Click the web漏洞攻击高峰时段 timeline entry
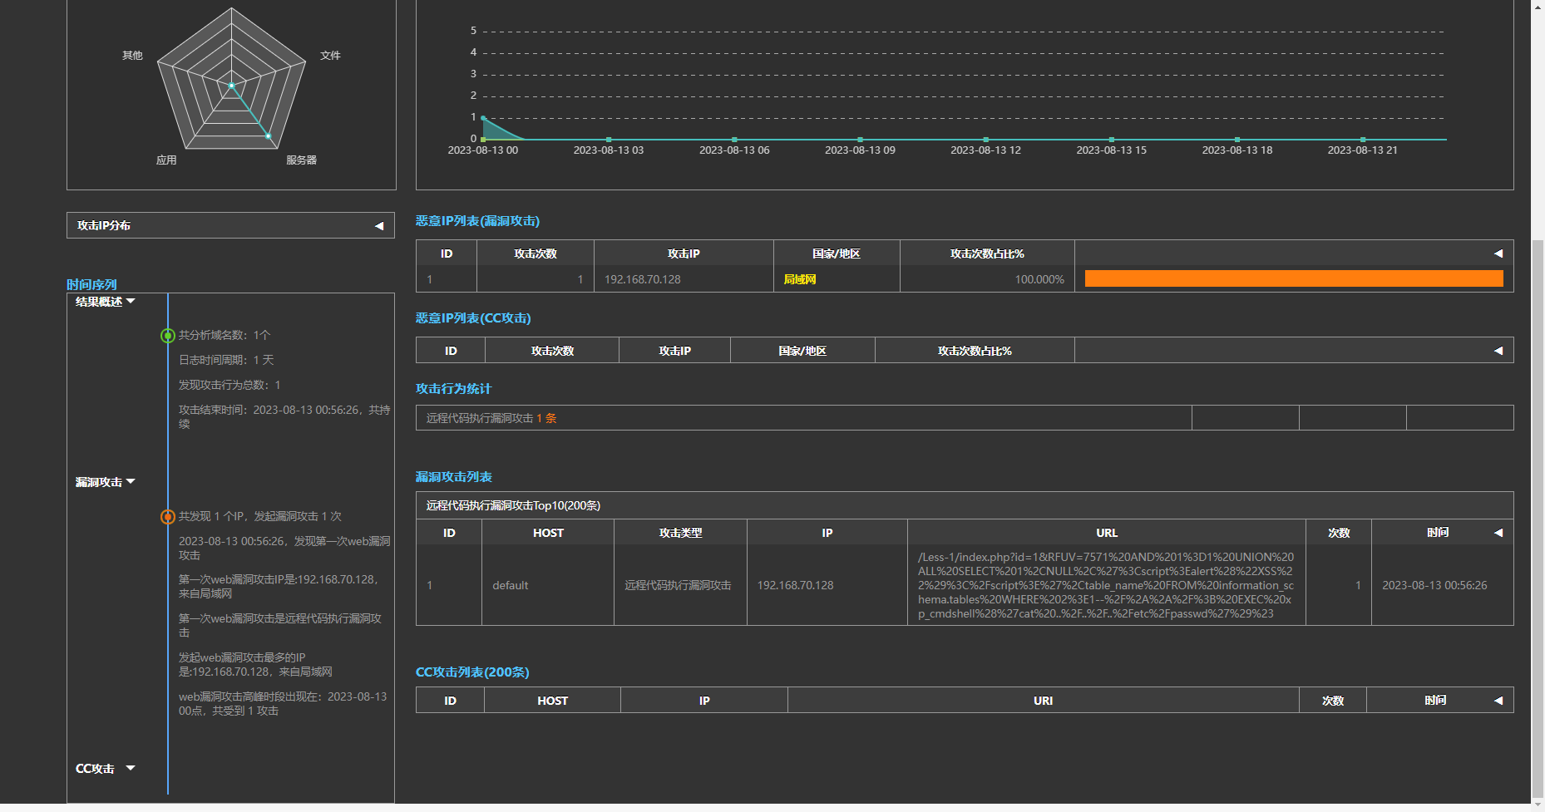 tap(283, 704)
